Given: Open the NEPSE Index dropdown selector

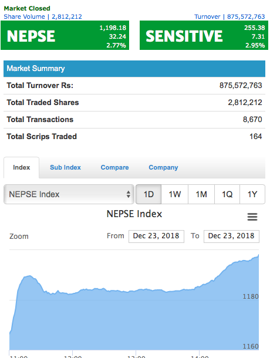Looking at the screenshot, I should tap(69, 194).
